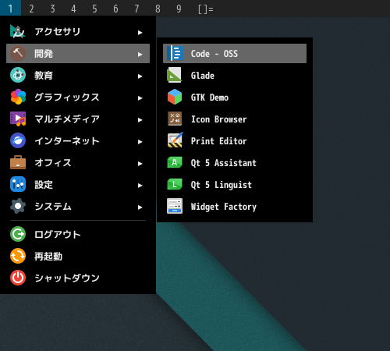390x351 pixels.
Task: Open the マルチメディア menu entry
Action: coord(78,119)
